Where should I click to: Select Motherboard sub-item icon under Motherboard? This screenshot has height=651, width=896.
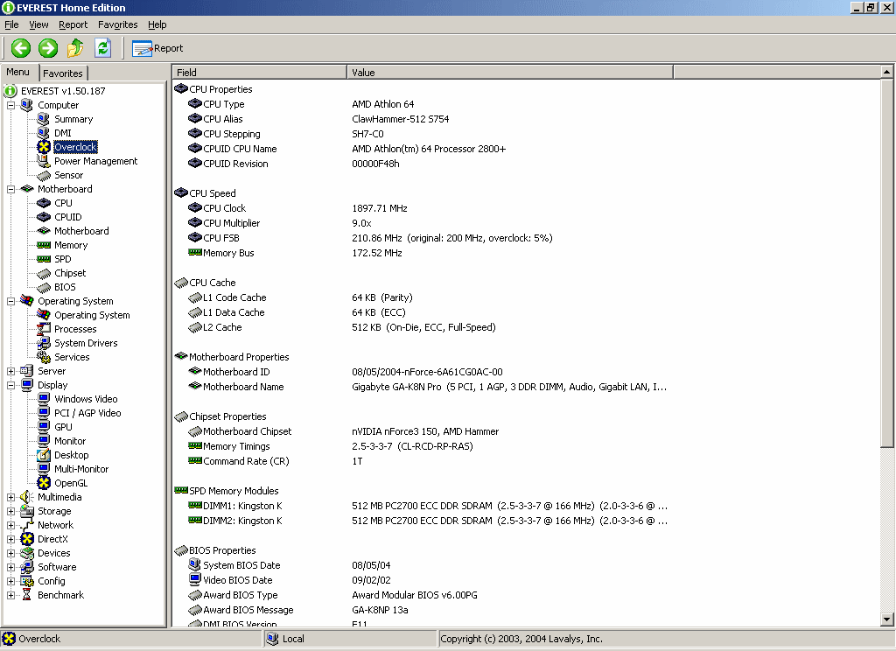click(44, 231)
